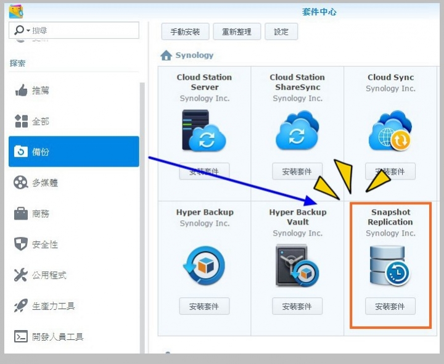Select the 推薦 thumbs-up icon
This screenshot has height=364, width=444.
click(21, 90)
